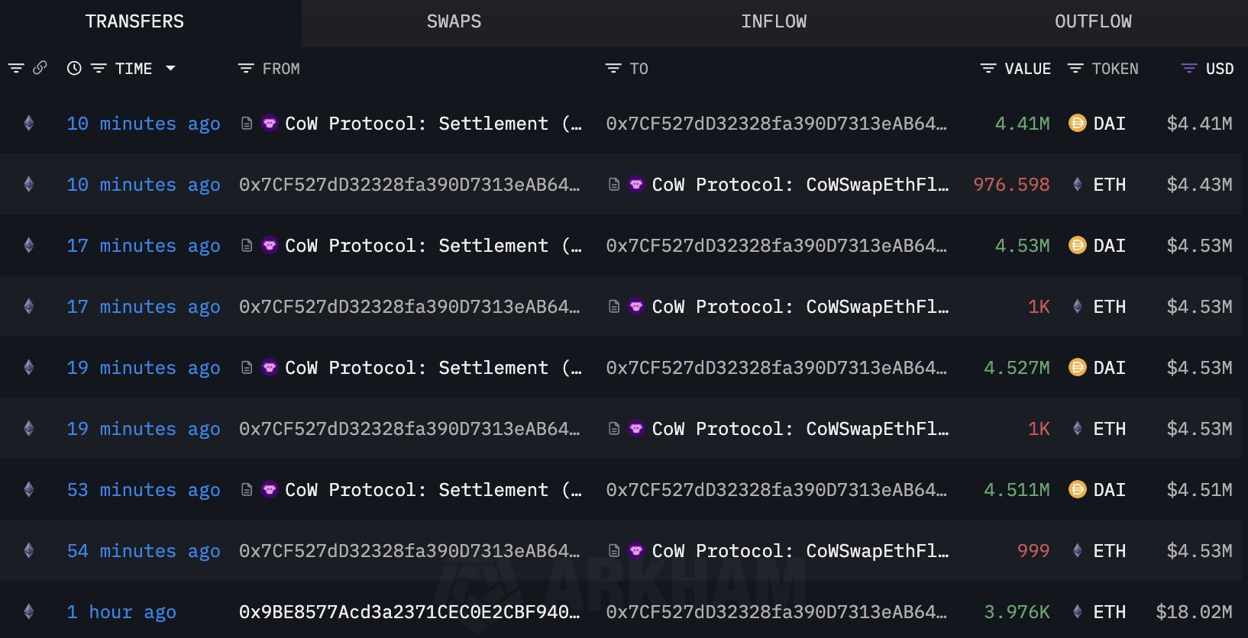The image size is (1248, 638).
Task: Click the leftmost filter icon in header
Action: 16,69
